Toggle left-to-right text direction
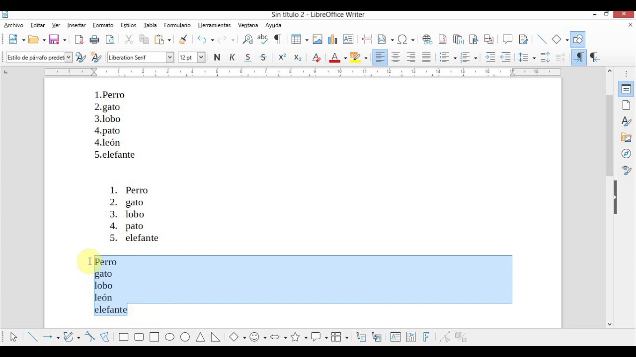Image resolution: width=636 pixels, height=357 pixels. coord(579,58)
